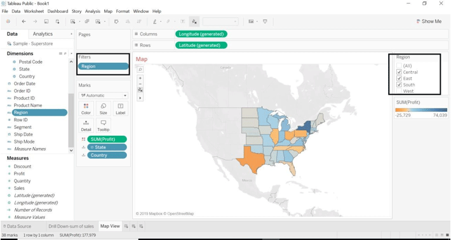Viewport: 451px width, 240px height.
Task: Open the Size marks card
Action: [104, 109]
